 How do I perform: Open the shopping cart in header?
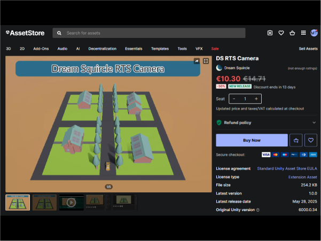click(292, 33)
